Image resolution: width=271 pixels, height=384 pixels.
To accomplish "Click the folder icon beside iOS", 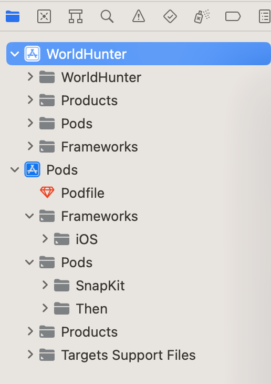I will pos(61,239).
